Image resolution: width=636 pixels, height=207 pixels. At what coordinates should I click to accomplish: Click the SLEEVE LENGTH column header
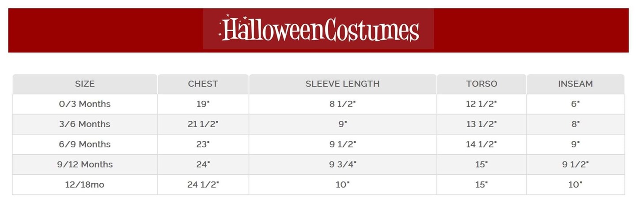click(342, 84)
